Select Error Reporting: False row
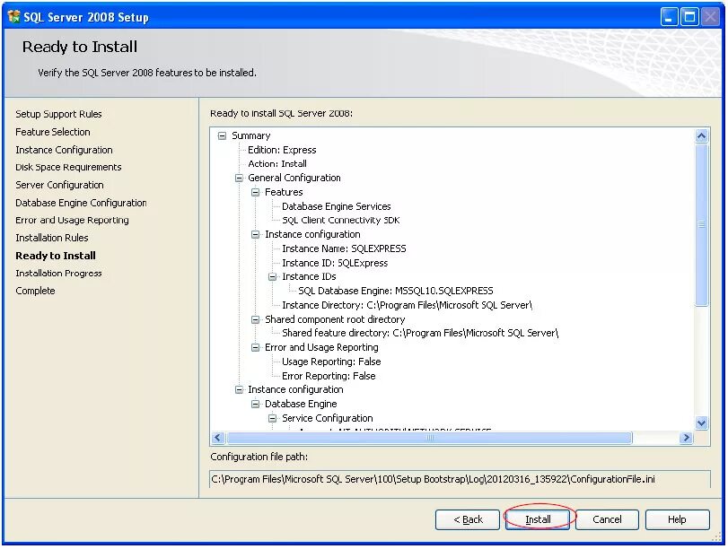This screenshot has height=549, width=728. point(329,376)
